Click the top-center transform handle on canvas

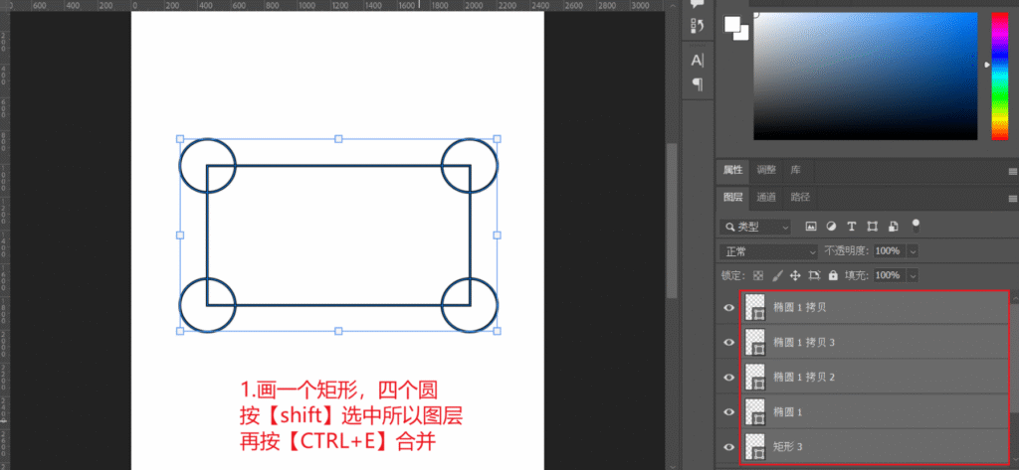click(x=338, y=139)
